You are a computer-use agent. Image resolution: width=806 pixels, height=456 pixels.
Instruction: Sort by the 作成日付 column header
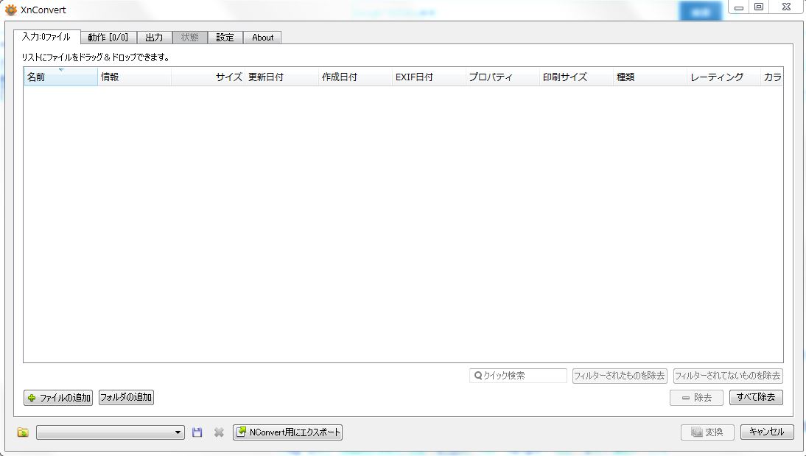(x=355, y=77)
